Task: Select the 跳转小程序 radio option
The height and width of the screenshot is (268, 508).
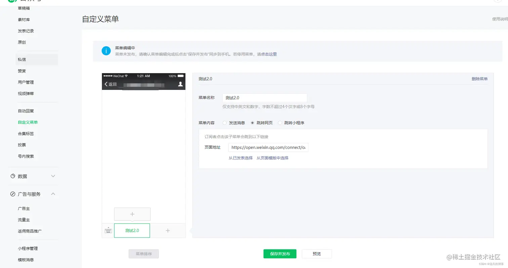Action: [x=280, y=122]
